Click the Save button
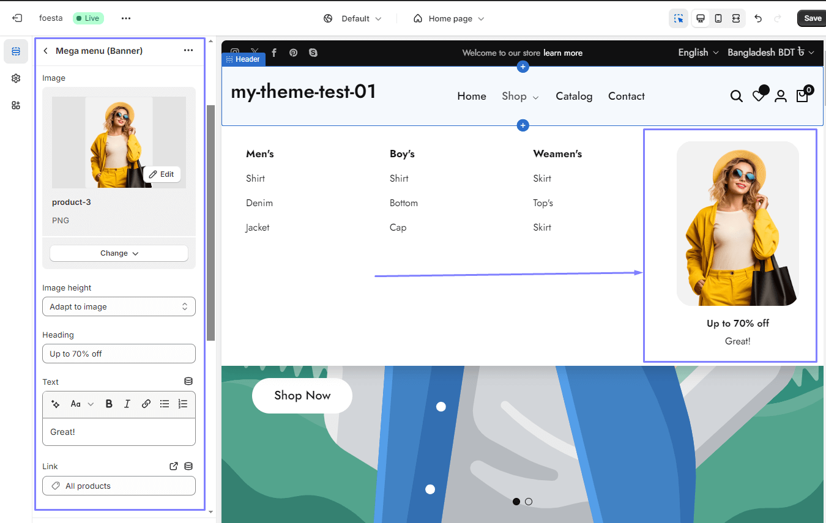Screen dimensions: 826x523 coord(812,18)
